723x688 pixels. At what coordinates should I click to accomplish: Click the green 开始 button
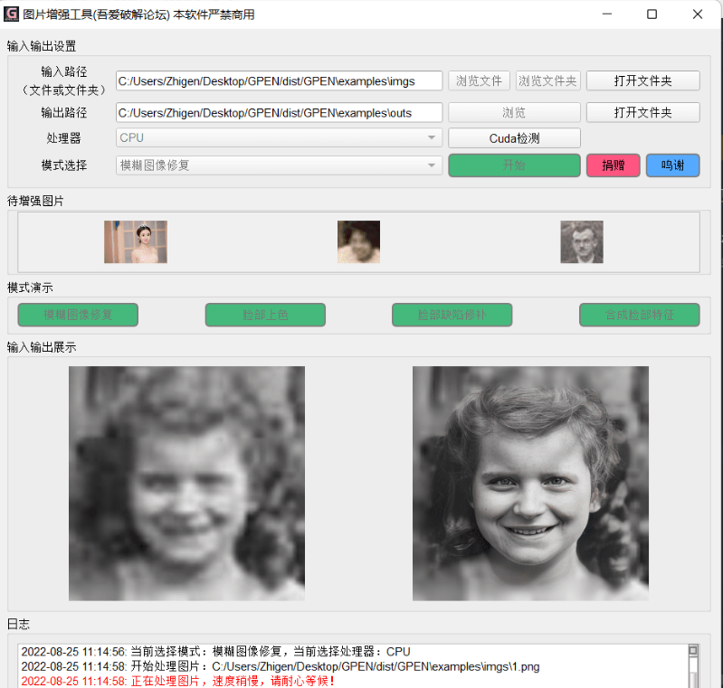point(514,165)
